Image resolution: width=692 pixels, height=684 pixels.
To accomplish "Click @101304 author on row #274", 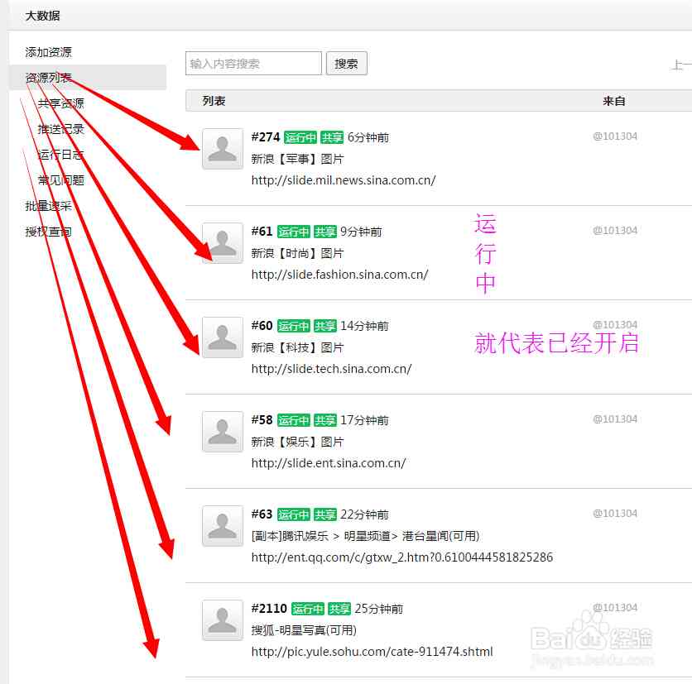I will [615, 136].
